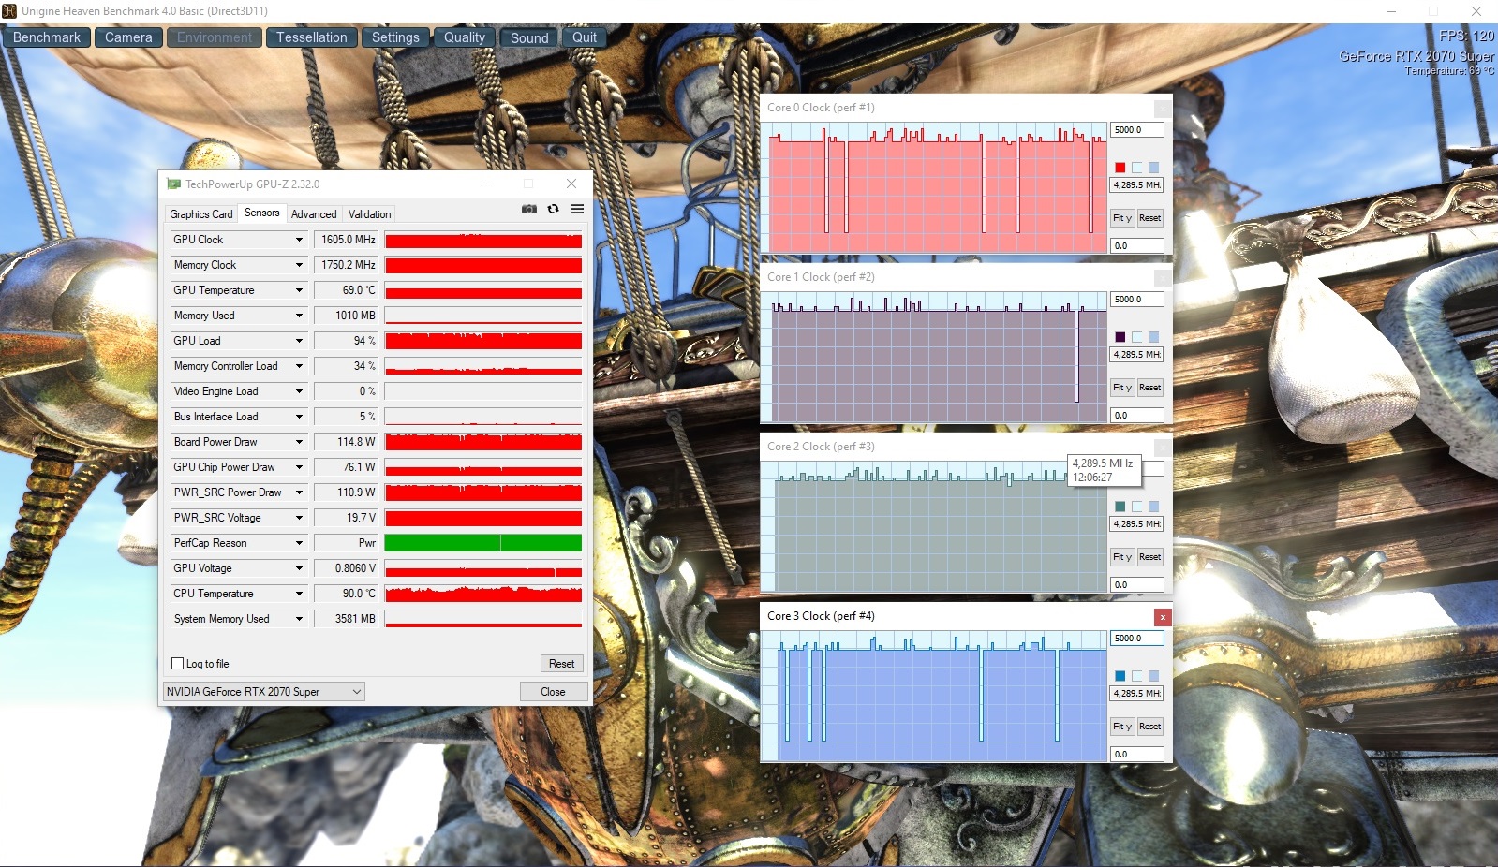Open the NVIDIA GeForce RTX 2070 Super selector
Image resolution: width=1498 pixels, height=867 pixels.
click(264, 692)
